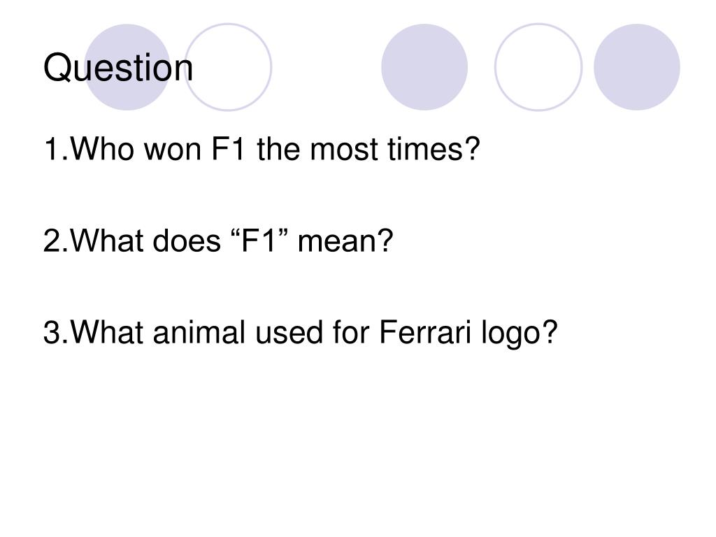The image size is (716, 537).
Task: Click question 1 about F1 winner
Action: point(262,149)
